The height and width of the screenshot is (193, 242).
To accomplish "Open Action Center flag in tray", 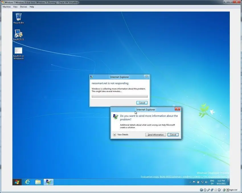I will (194, 182).
